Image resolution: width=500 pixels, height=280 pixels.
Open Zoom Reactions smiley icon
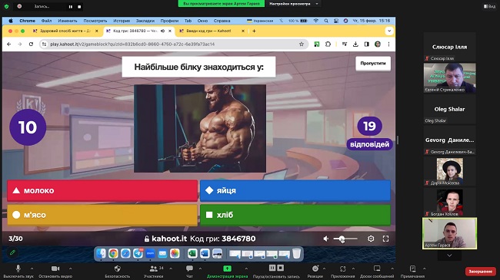coord(315,268)
